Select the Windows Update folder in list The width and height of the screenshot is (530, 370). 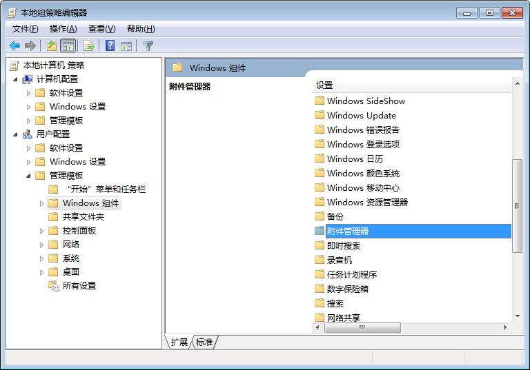(361, 116)
